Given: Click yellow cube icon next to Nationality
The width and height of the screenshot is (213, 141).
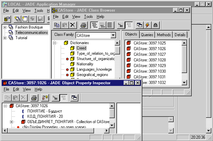Looking at the screenshot, I should pyautogui.click(x=72, y=64).
